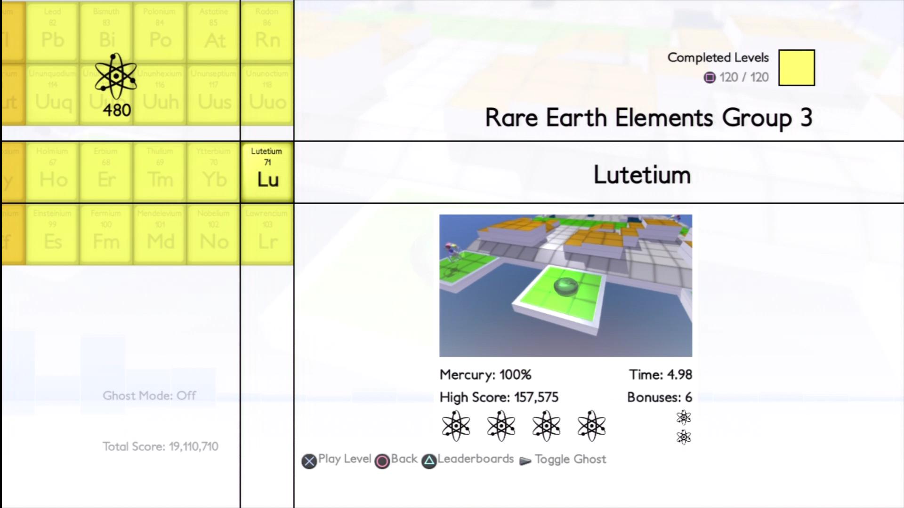
Task: Click the Play Level text
Action: [345, 459]
